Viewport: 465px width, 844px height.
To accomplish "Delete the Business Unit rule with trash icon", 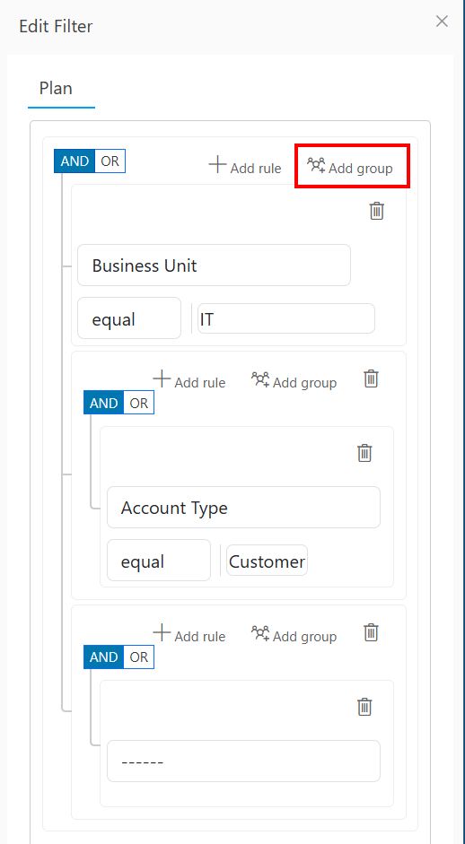I will pos(377,211).
